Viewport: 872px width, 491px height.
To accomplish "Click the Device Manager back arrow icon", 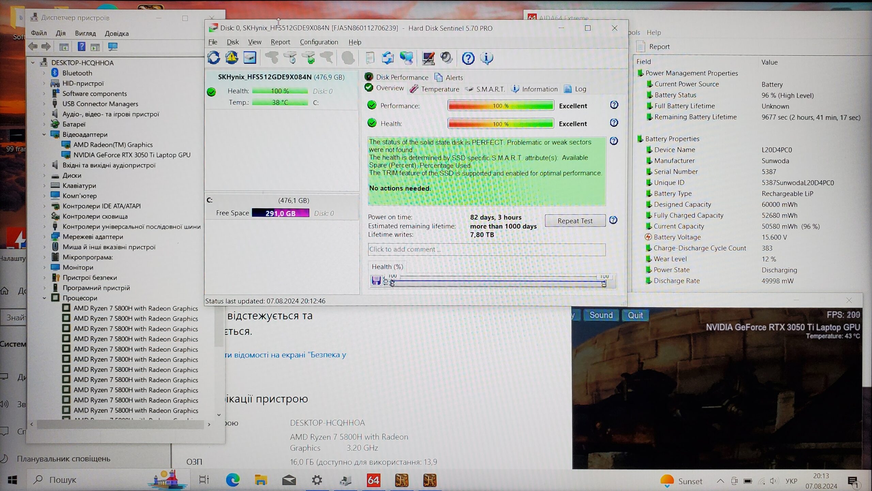I will pyautogui.click(x=33, y=47).
